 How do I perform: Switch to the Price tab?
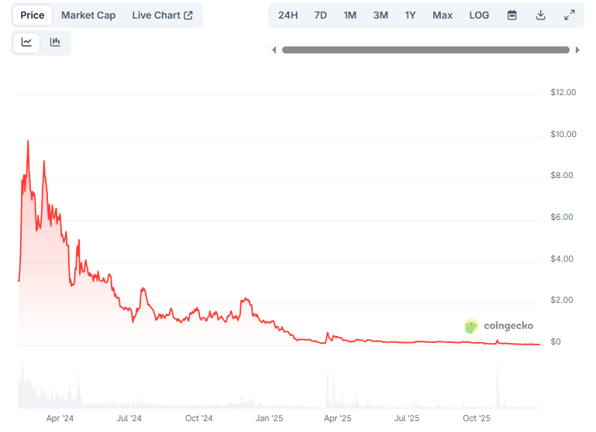pos(33,15)
